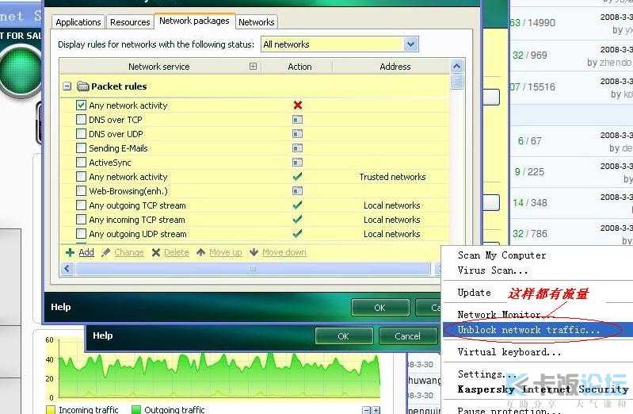This screenshot has height=414, width=633.
Task: Enable the DNS over UDP rule
Action: pyautogui.click(x=81, y=134)
